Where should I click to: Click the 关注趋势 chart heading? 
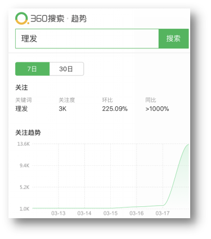[28, 133]
